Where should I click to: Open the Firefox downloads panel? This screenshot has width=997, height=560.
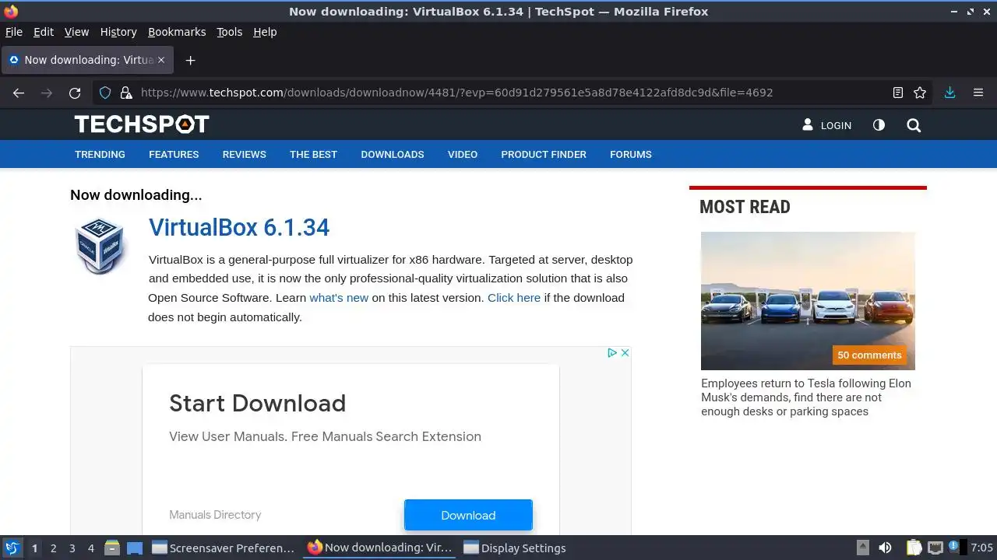click(949, 93)
